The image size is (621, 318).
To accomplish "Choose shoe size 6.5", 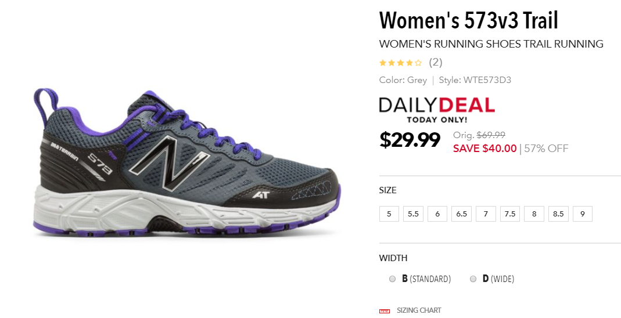I will coord(461,214).
